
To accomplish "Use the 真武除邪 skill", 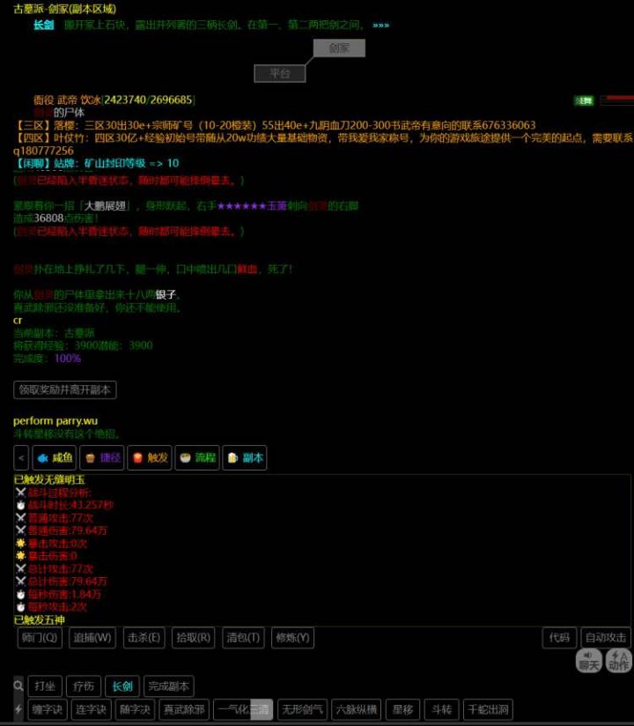I will (184, 709).
